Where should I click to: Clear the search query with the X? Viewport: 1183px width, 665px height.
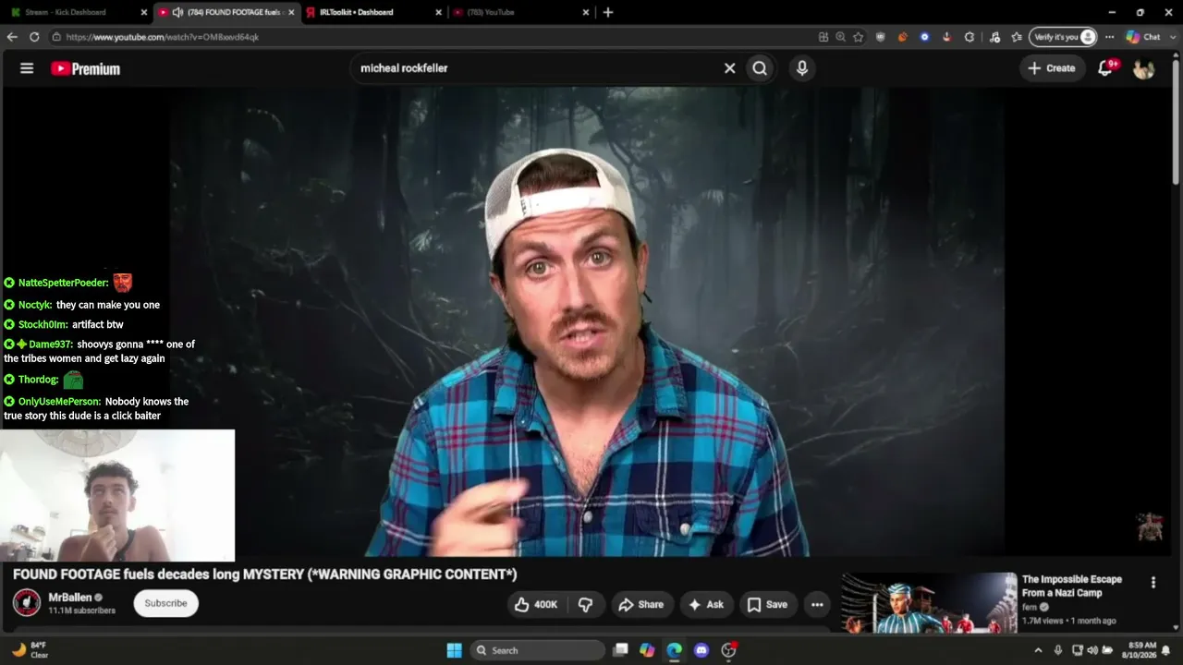[729, 68]
